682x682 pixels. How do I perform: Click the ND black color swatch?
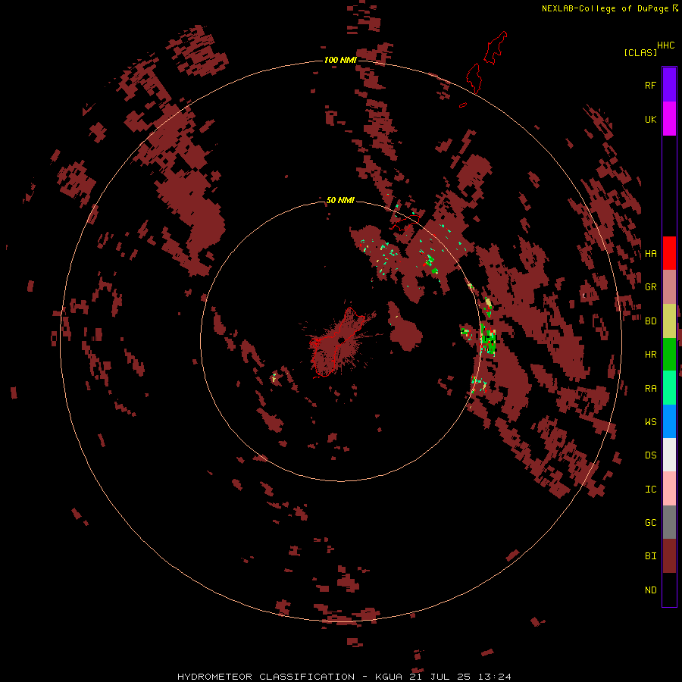(x=669, y=590)
